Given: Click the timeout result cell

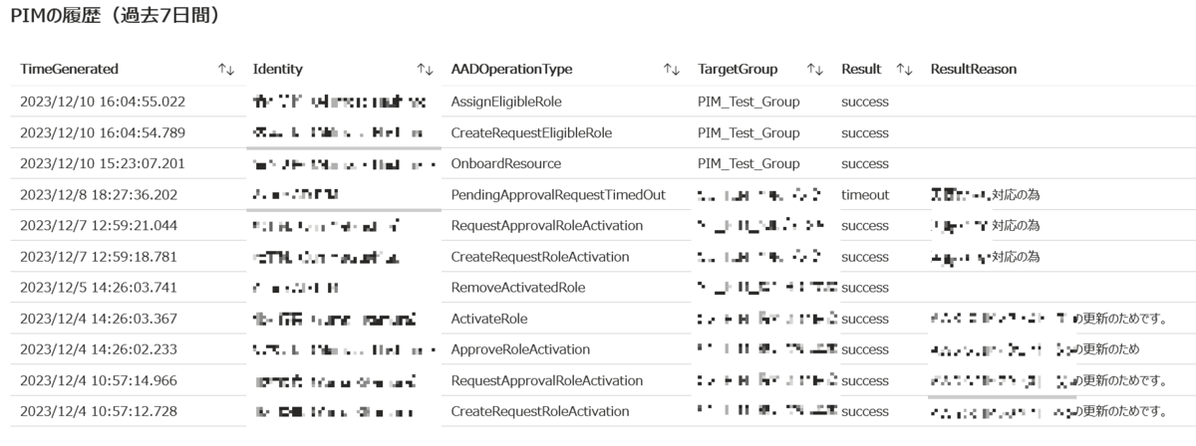Looking at the screenshot, I should pyautogui.click(x=865, y=195).
